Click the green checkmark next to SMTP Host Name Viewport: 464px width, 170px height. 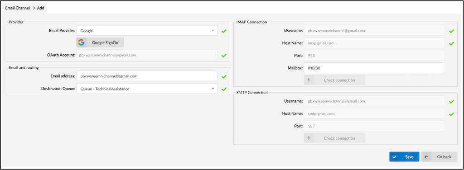click(451, 114)
